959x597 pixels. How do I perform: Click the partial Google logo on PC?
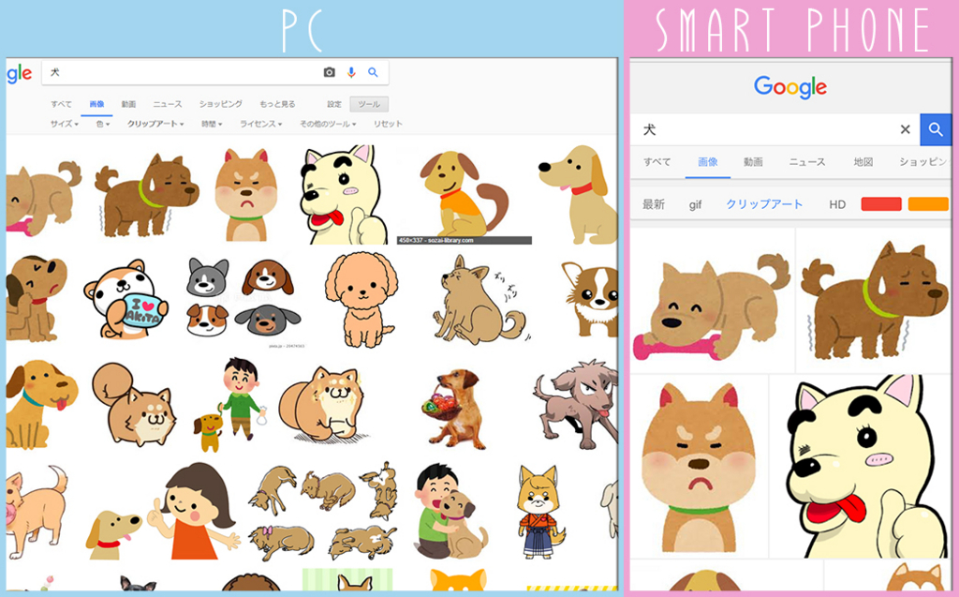tap(19, 74)
